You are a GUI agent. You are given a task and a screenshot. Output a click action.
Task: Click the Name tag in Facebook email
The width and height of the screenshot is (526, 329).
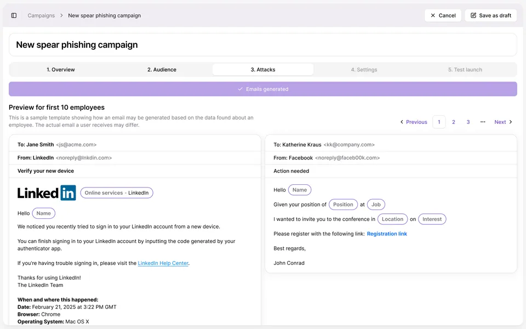[300, 190]
